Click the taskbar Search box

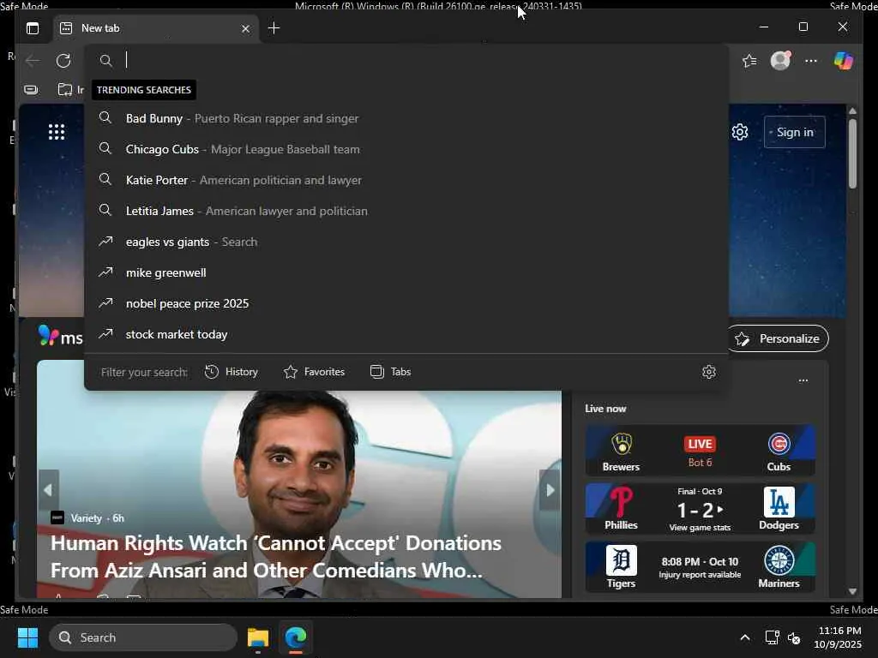coord(143,637)
